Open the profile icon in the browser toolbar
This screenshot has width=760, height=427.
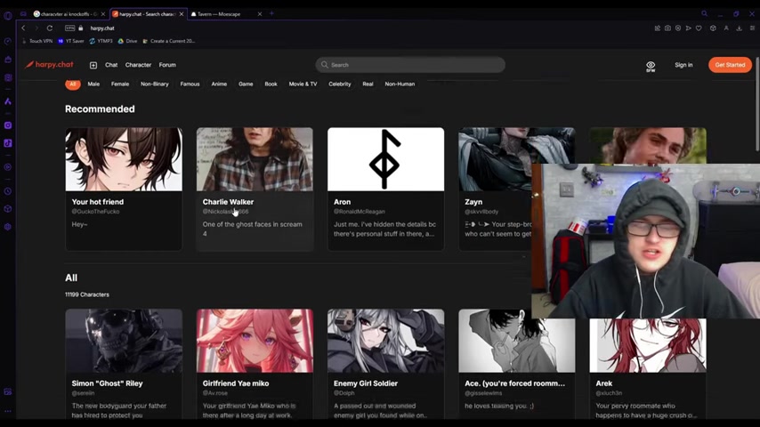[x=726, y=28]
